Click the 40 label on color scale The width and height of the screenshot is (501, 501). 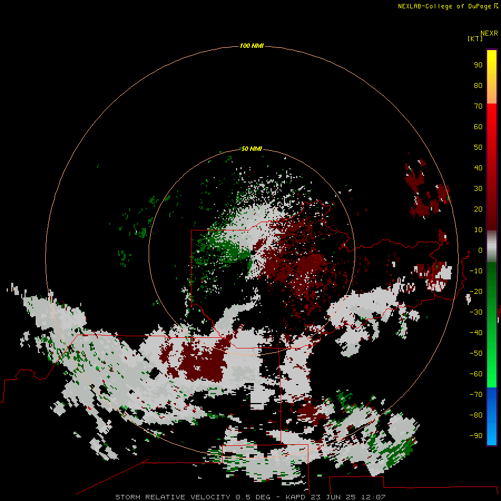pos(478,168)
